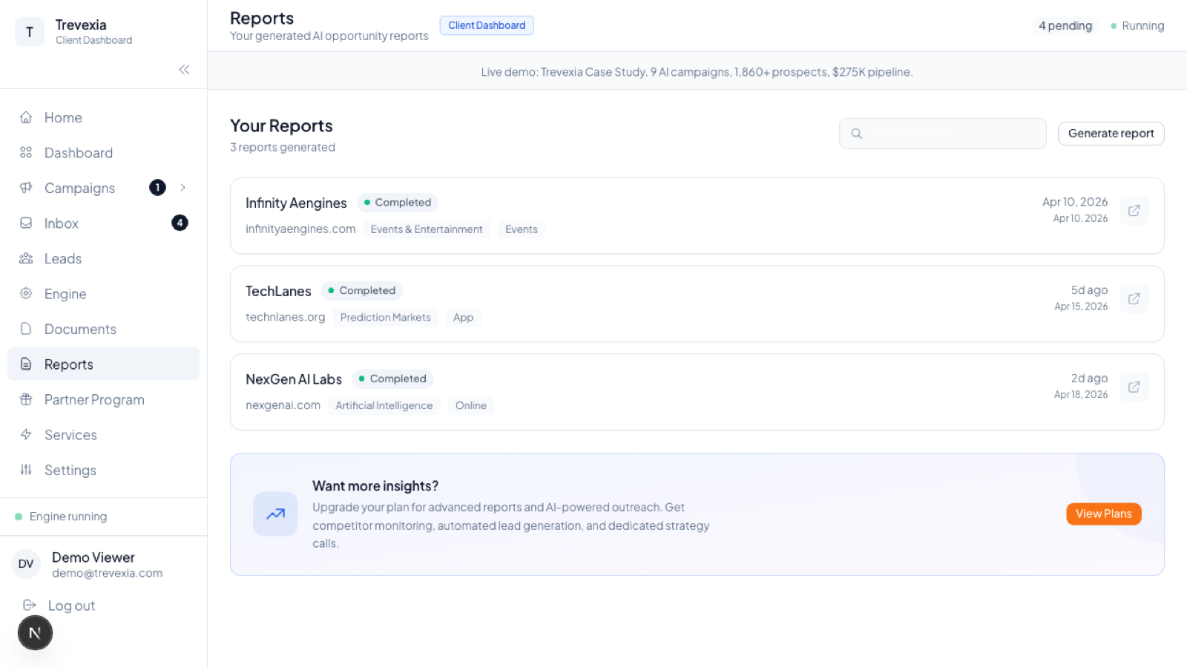Open the TechLanes report title
The image size is (1187, 668).
[278, 291]
